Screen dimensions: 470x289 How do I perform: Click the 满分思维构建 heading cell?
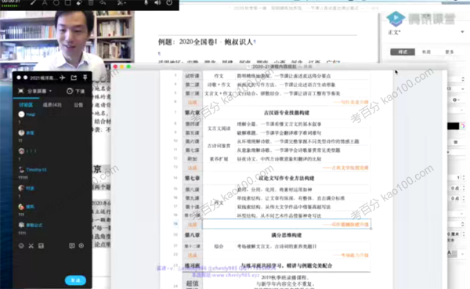click(x=286, y=235)
